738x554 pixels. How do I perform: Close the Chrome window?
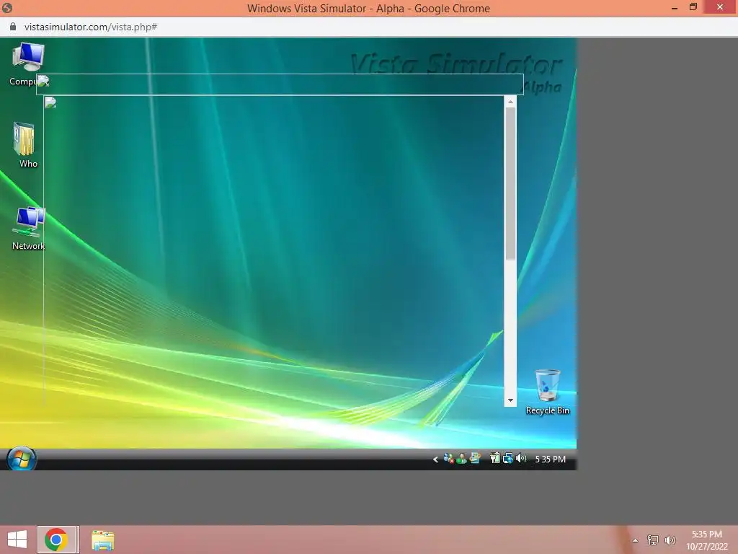[720, 7]
